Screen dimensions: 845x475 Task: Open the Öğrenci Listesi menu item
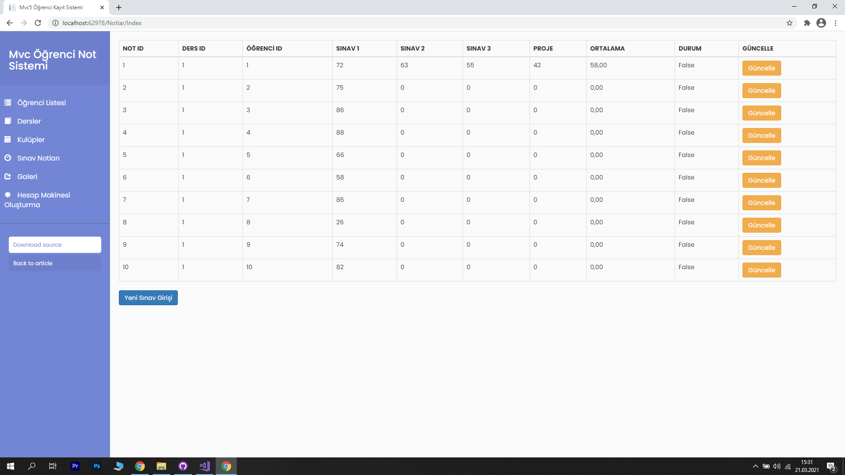coord(55,102)
